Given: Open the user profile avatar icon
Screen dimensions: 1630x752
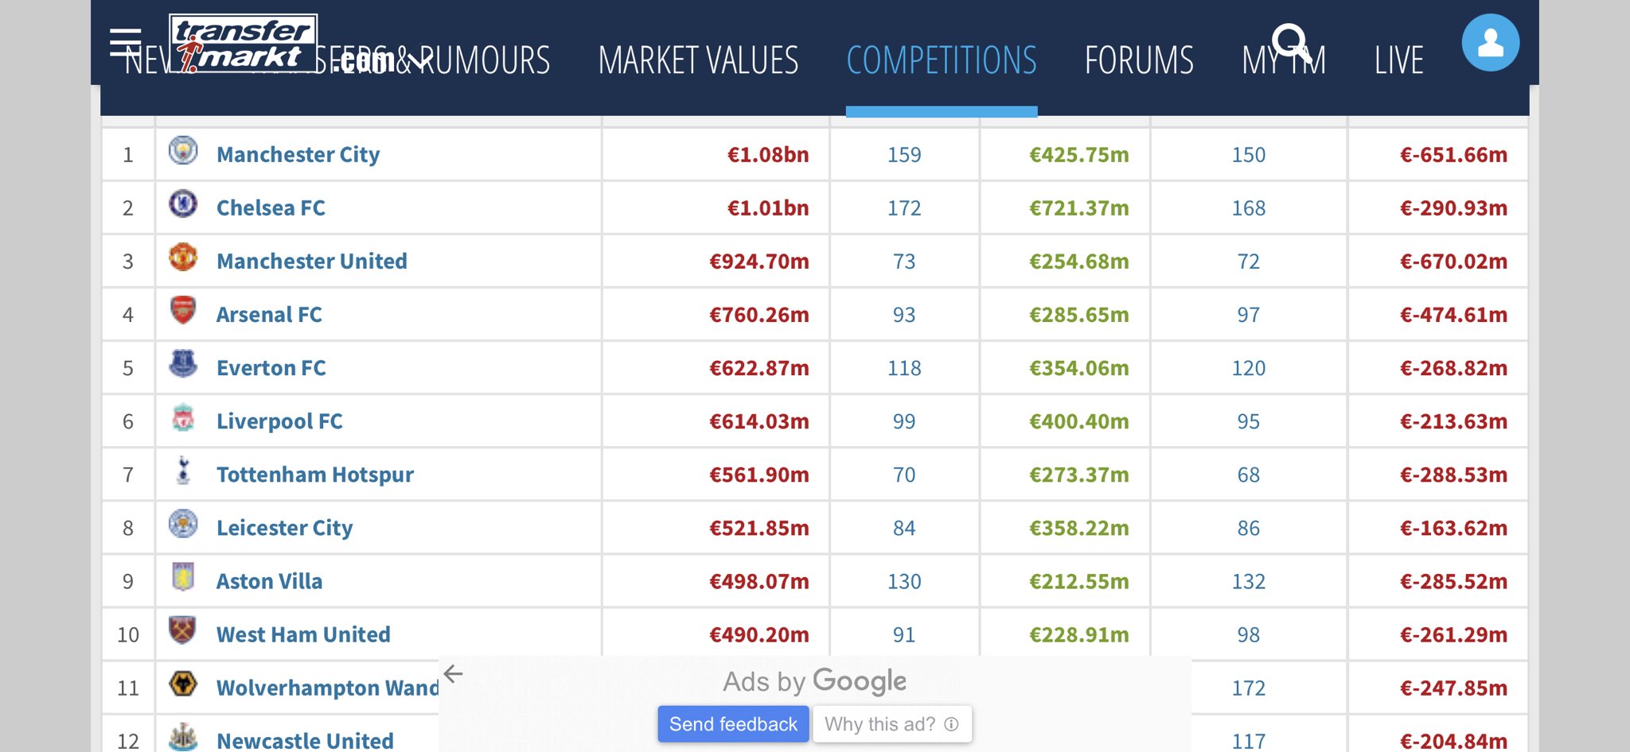Looking at the screenshot, I should [1490, 43].
